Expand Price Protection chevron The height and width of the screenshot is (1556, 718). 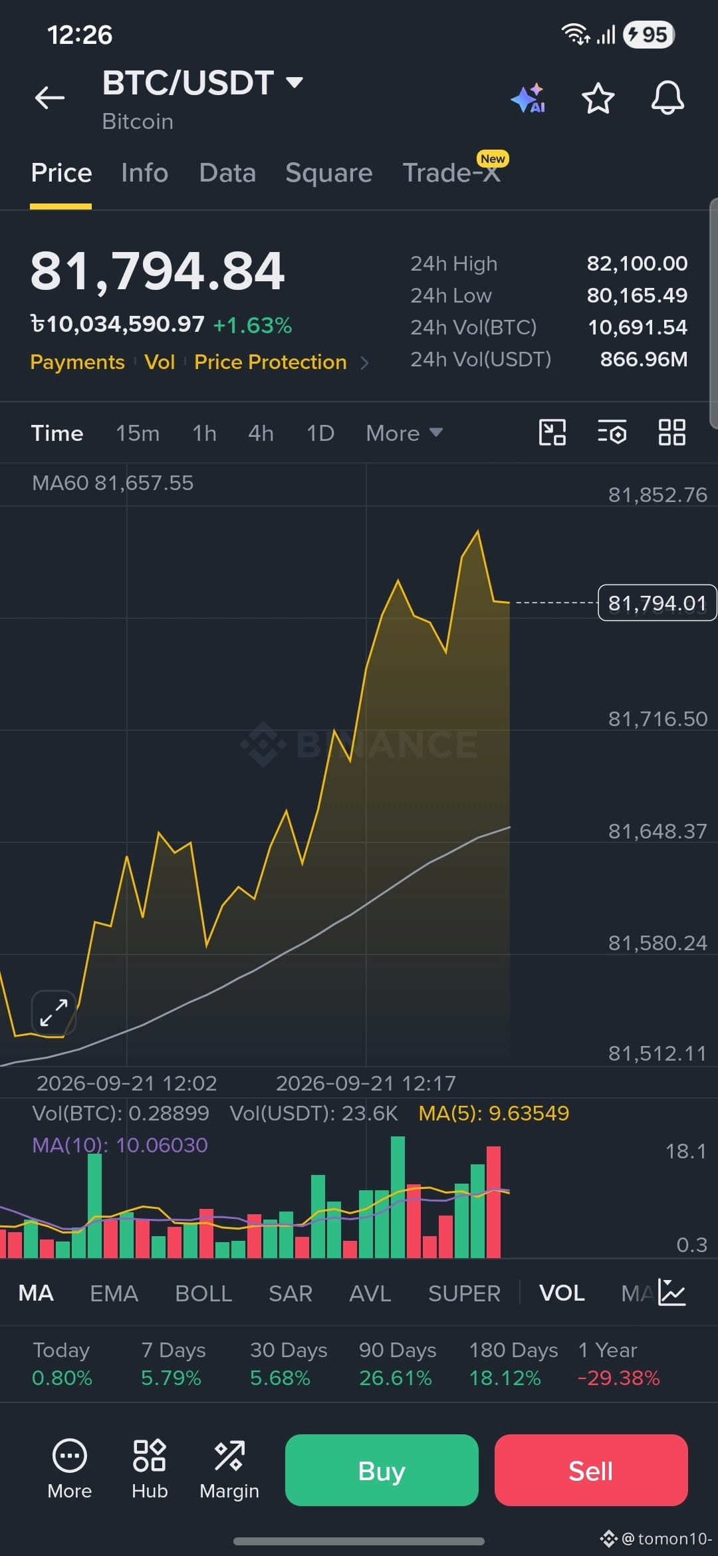click(364, 362)
